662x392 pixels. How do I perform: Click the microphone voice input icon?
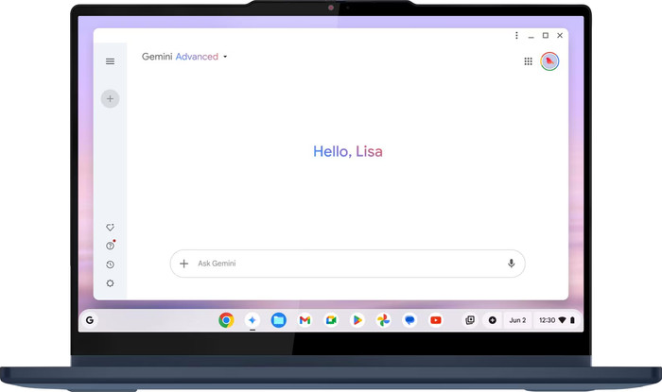point(511,264)
